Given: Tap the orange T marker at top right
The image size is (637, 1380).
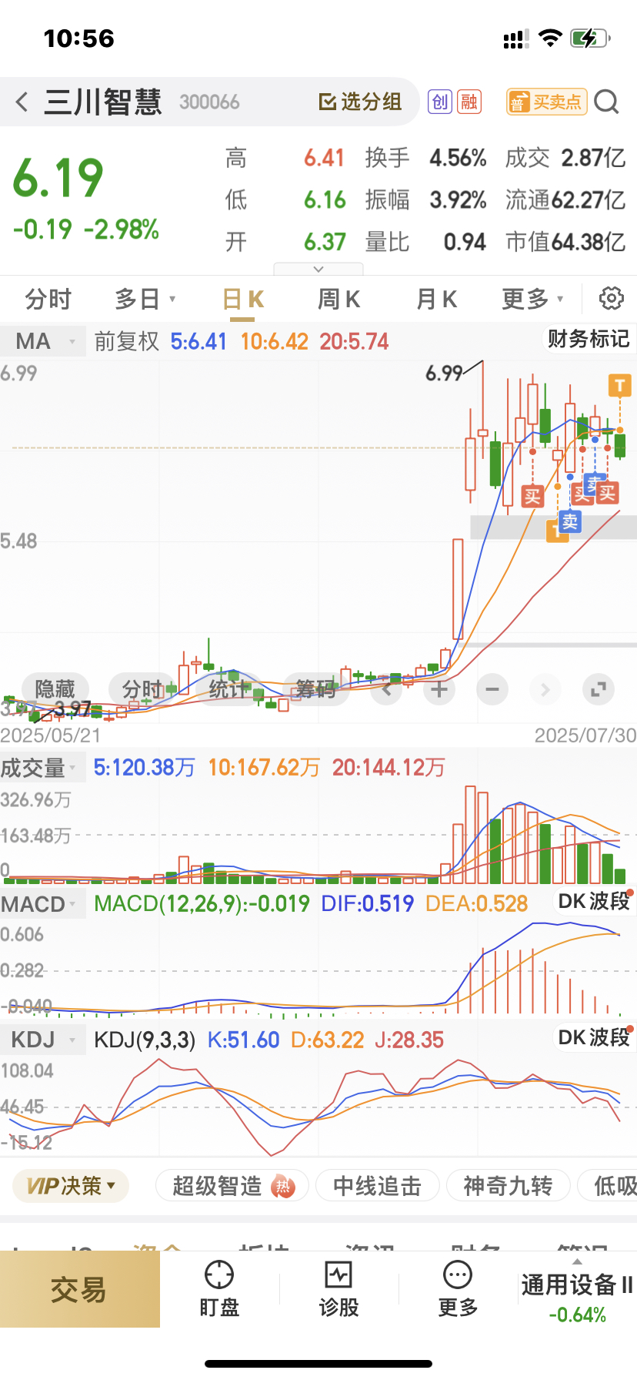Looking at the screenshot, I should tap(620, 385).
